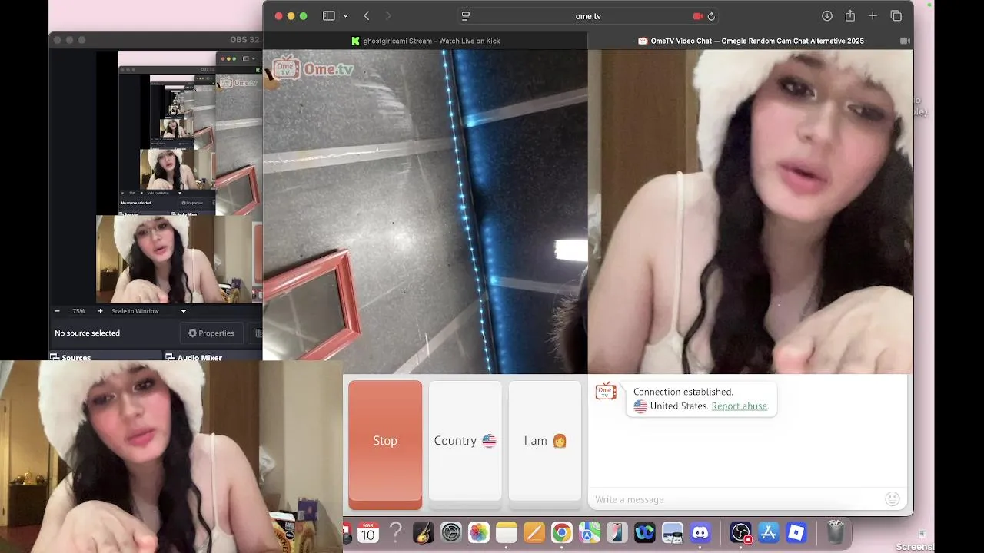The width and height of the screenshot is (984, 553).
Task: Click the stranger's video feed
Action: [425, 212]
